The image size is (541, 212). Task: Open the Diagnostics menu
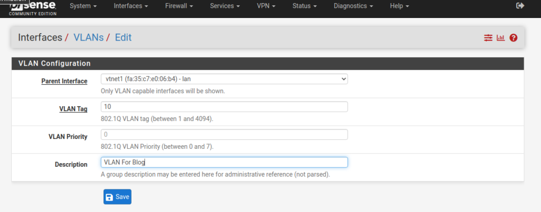pyautogui.click(x=353, y=6)
